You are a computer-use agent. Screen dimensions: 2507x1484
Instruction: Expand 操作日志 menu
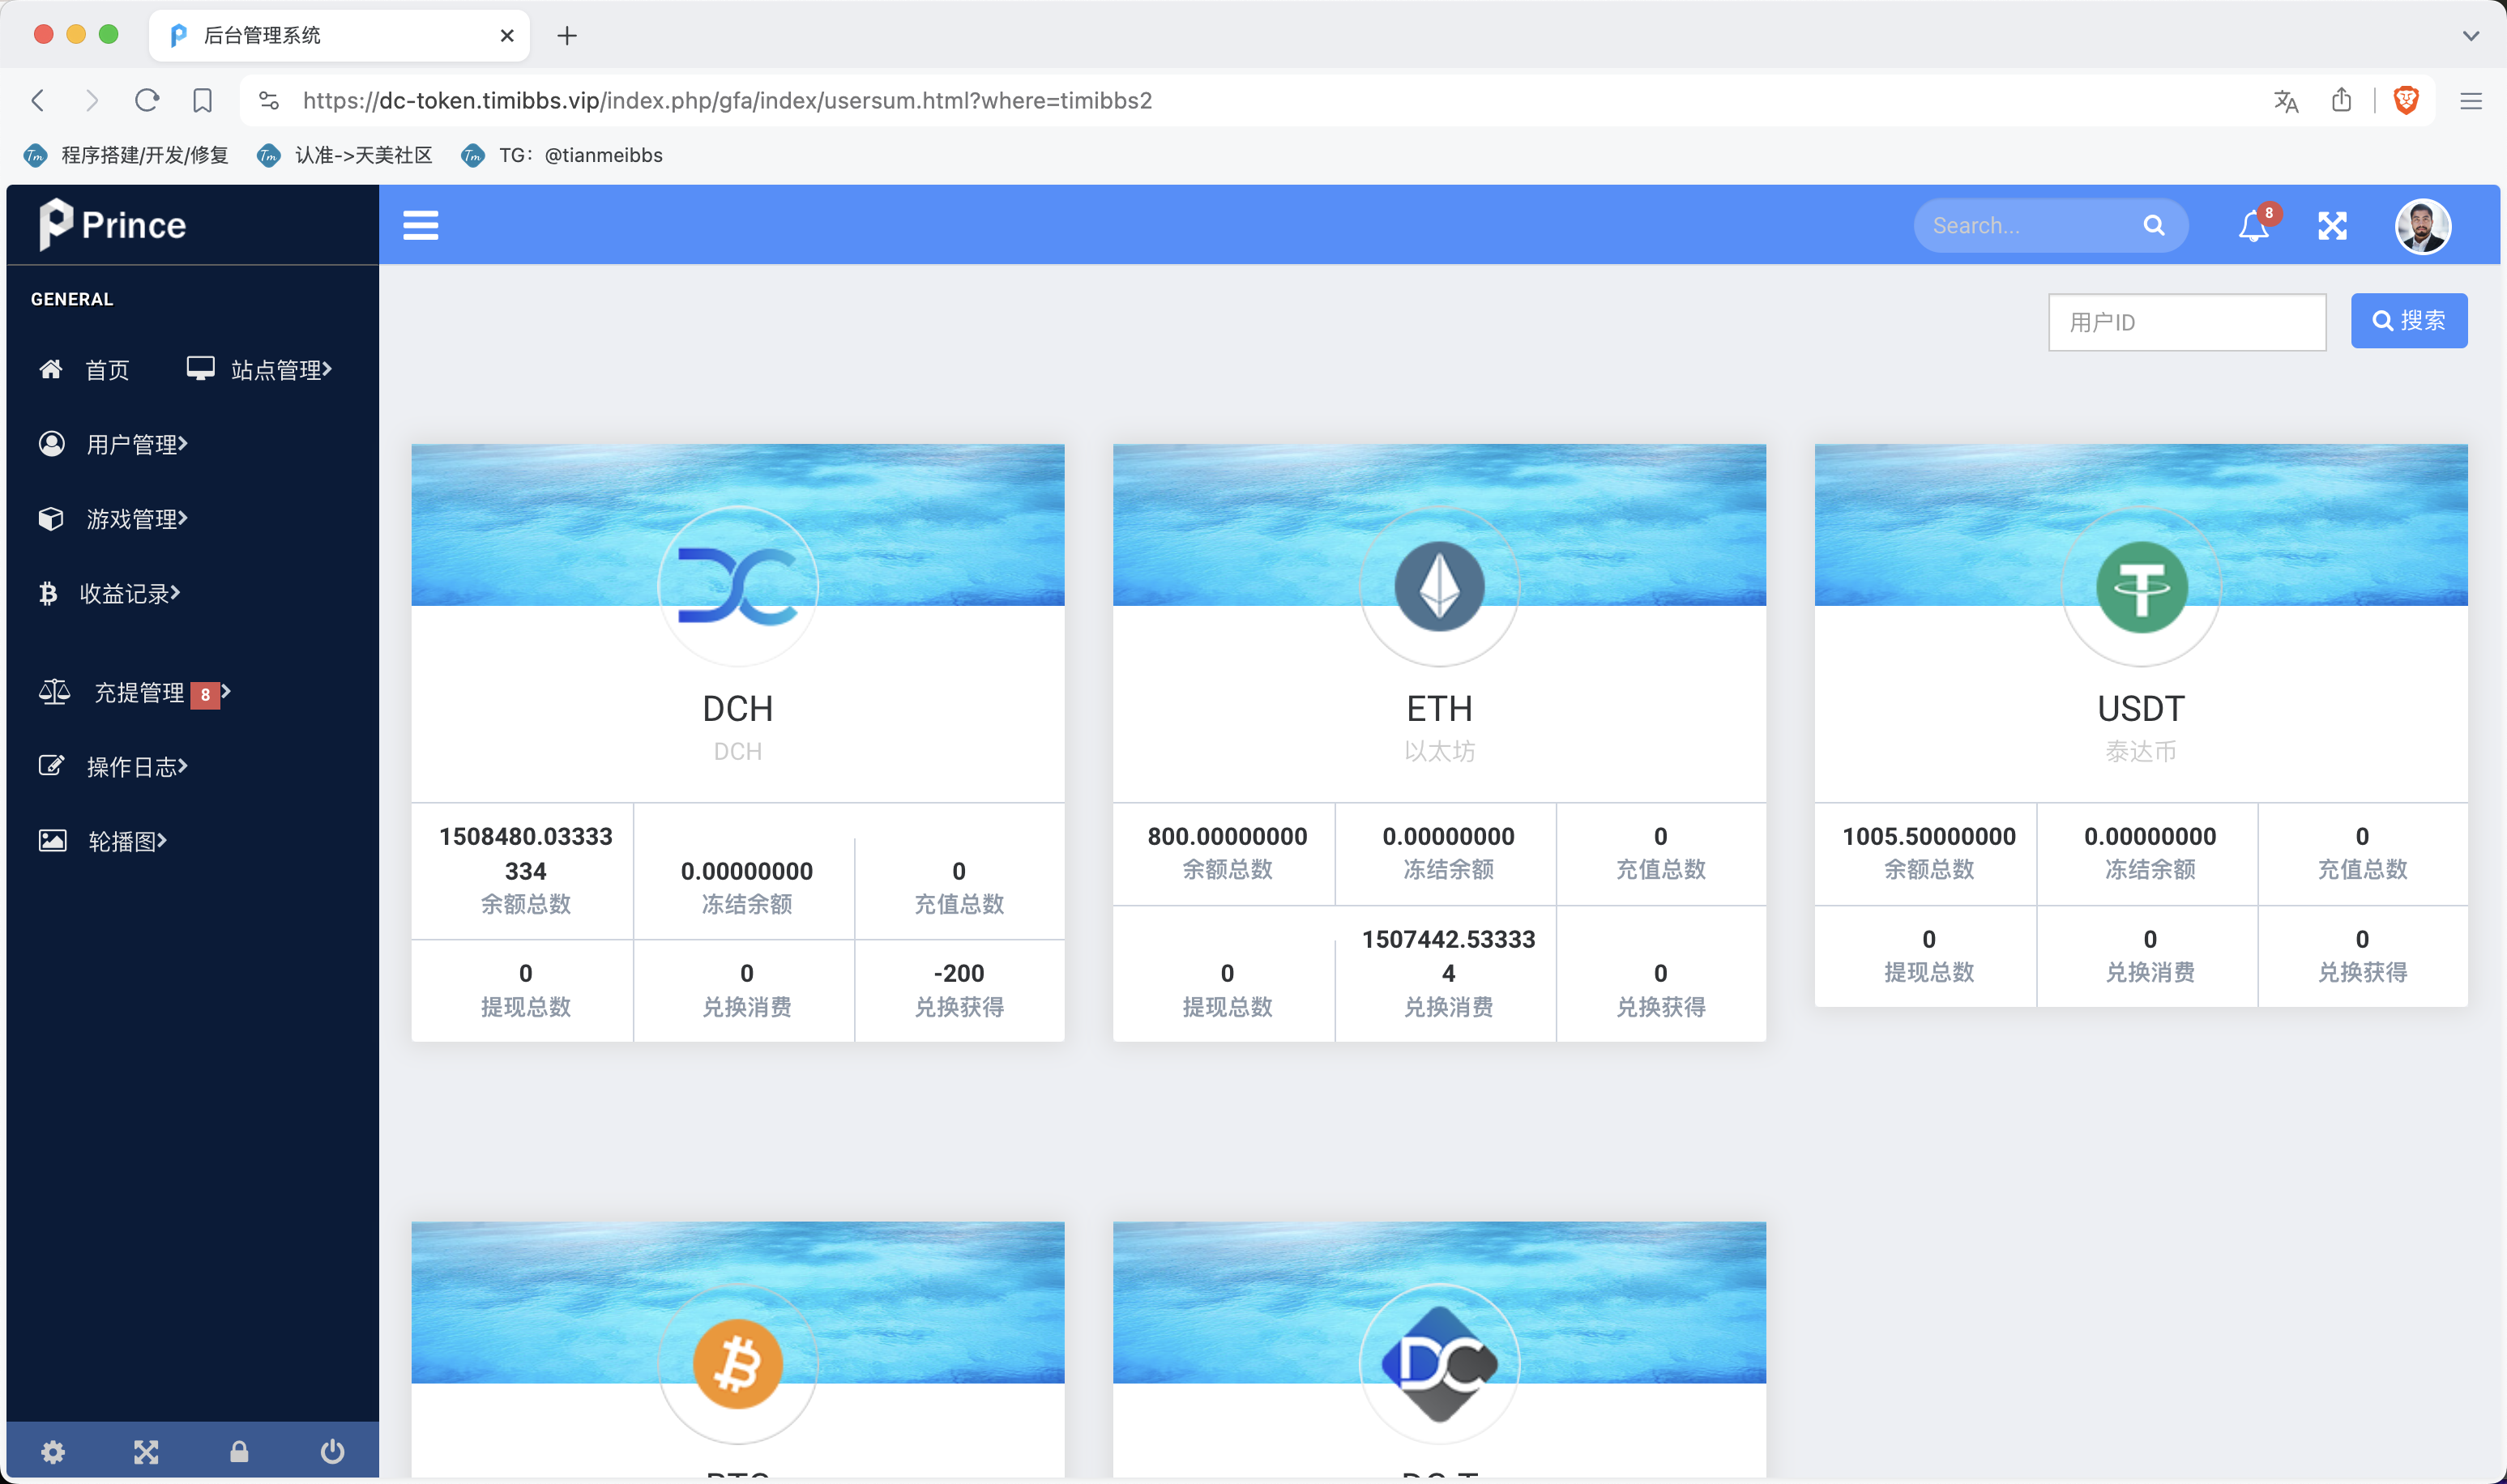tap(113, 766)
